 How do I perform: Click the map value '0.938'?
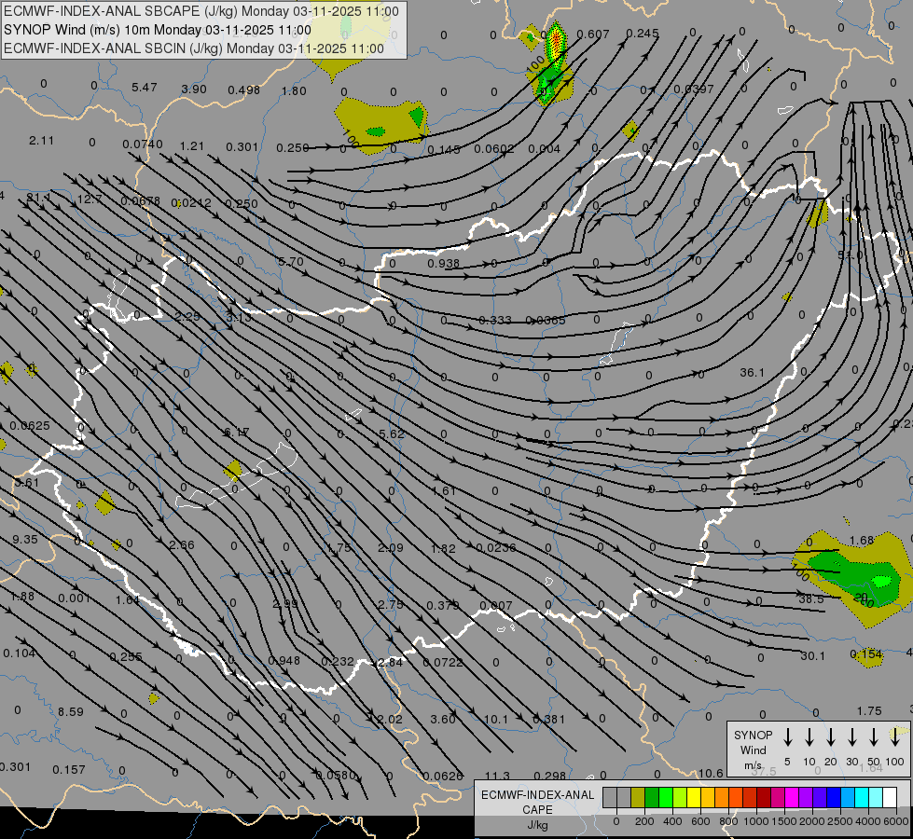click(x=443, y=263)
